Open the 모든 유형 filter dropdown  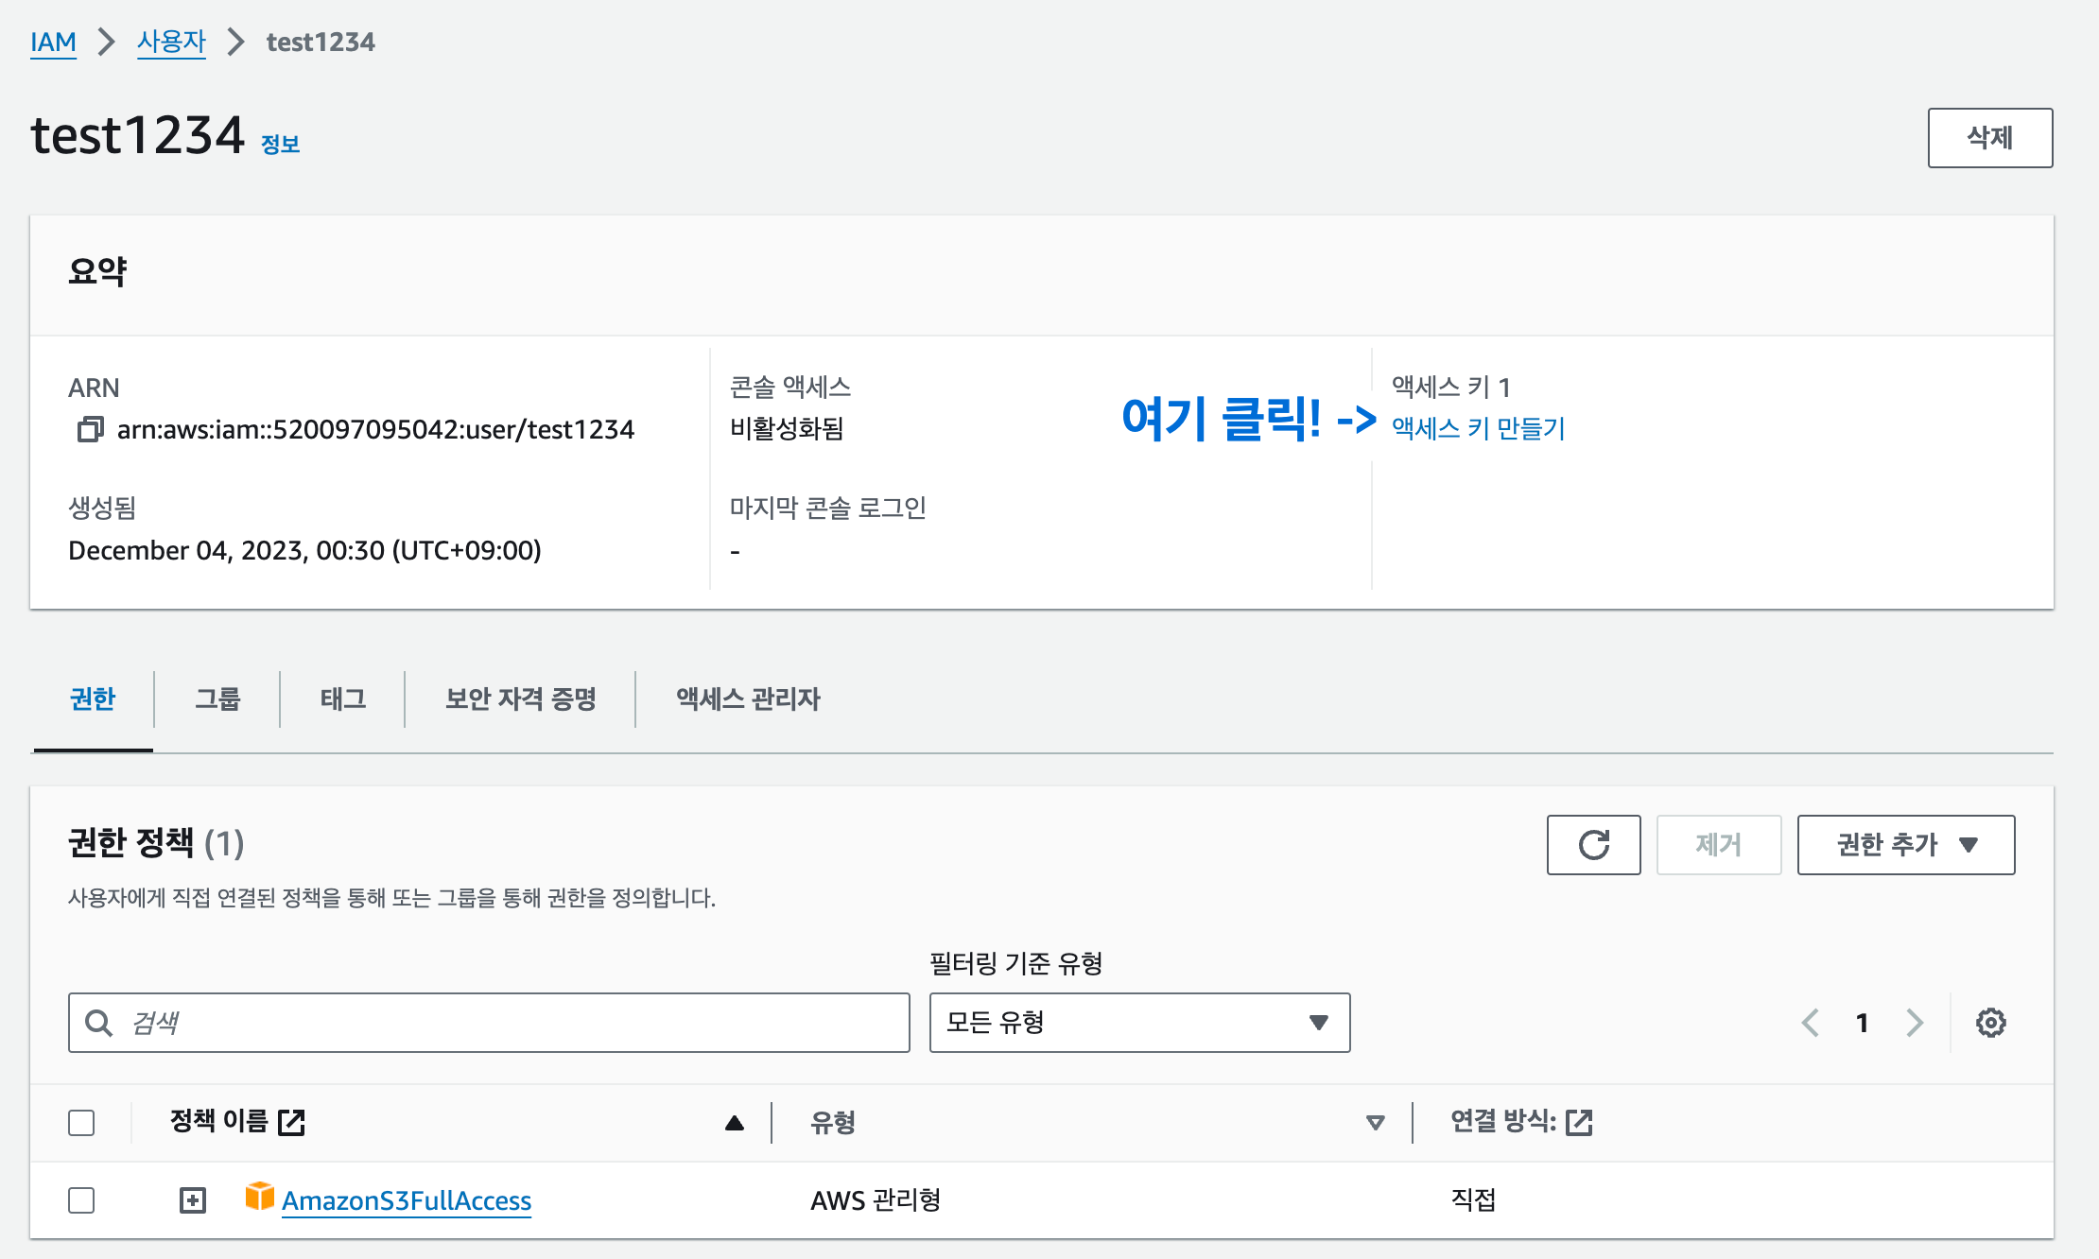pyautogui.click(x=1139, y=1023)
